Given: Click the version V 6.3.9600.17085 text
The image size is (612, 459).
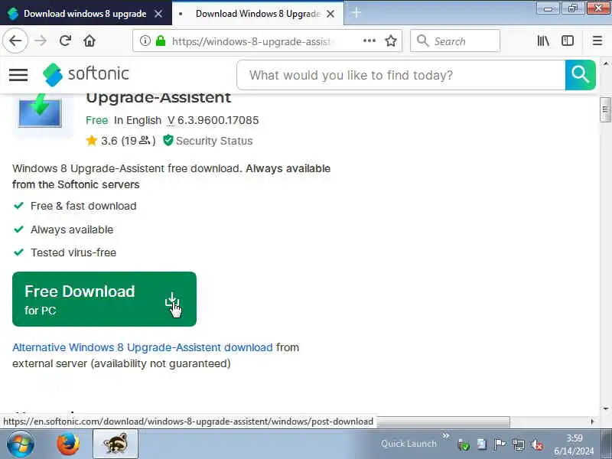Looking at the screenshot, I should click(x=213, y=120).
